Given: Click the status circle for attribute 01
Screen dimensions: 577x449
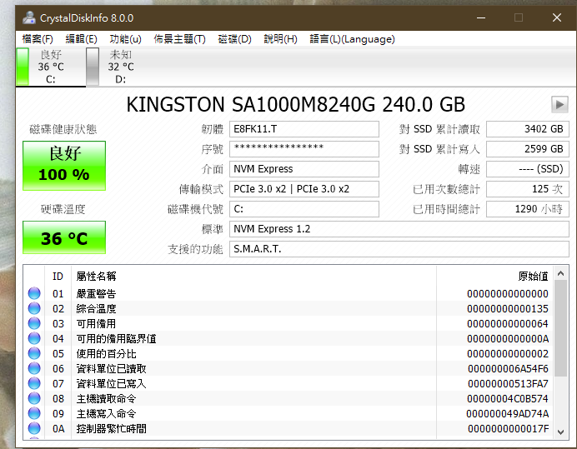Looking at the screenshot, I should click(x=34, y=293).
